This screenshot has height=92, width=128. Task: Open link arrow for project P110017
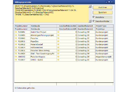(16, 60)
